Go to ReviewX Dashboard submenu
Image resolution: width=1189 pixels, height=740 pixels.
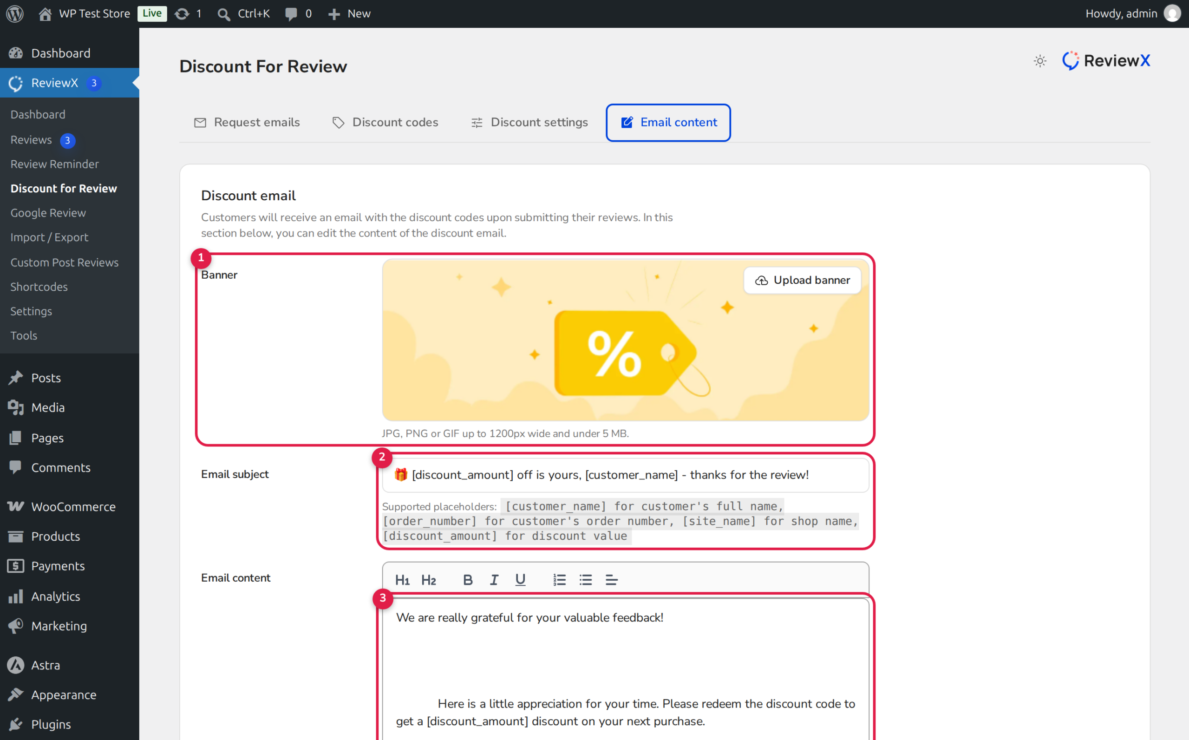[x=38, y=115]
